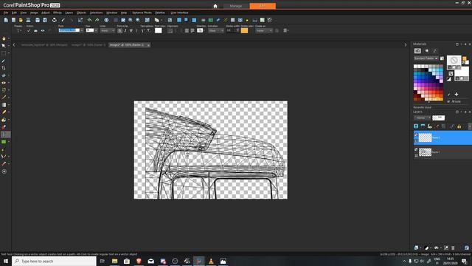
Task: Select the Paint Brush tool
Action: coord(4,98)
